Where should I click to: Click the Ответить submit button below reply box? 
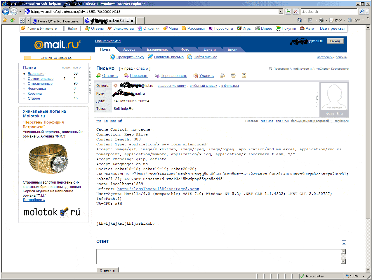tap(107, 270)
